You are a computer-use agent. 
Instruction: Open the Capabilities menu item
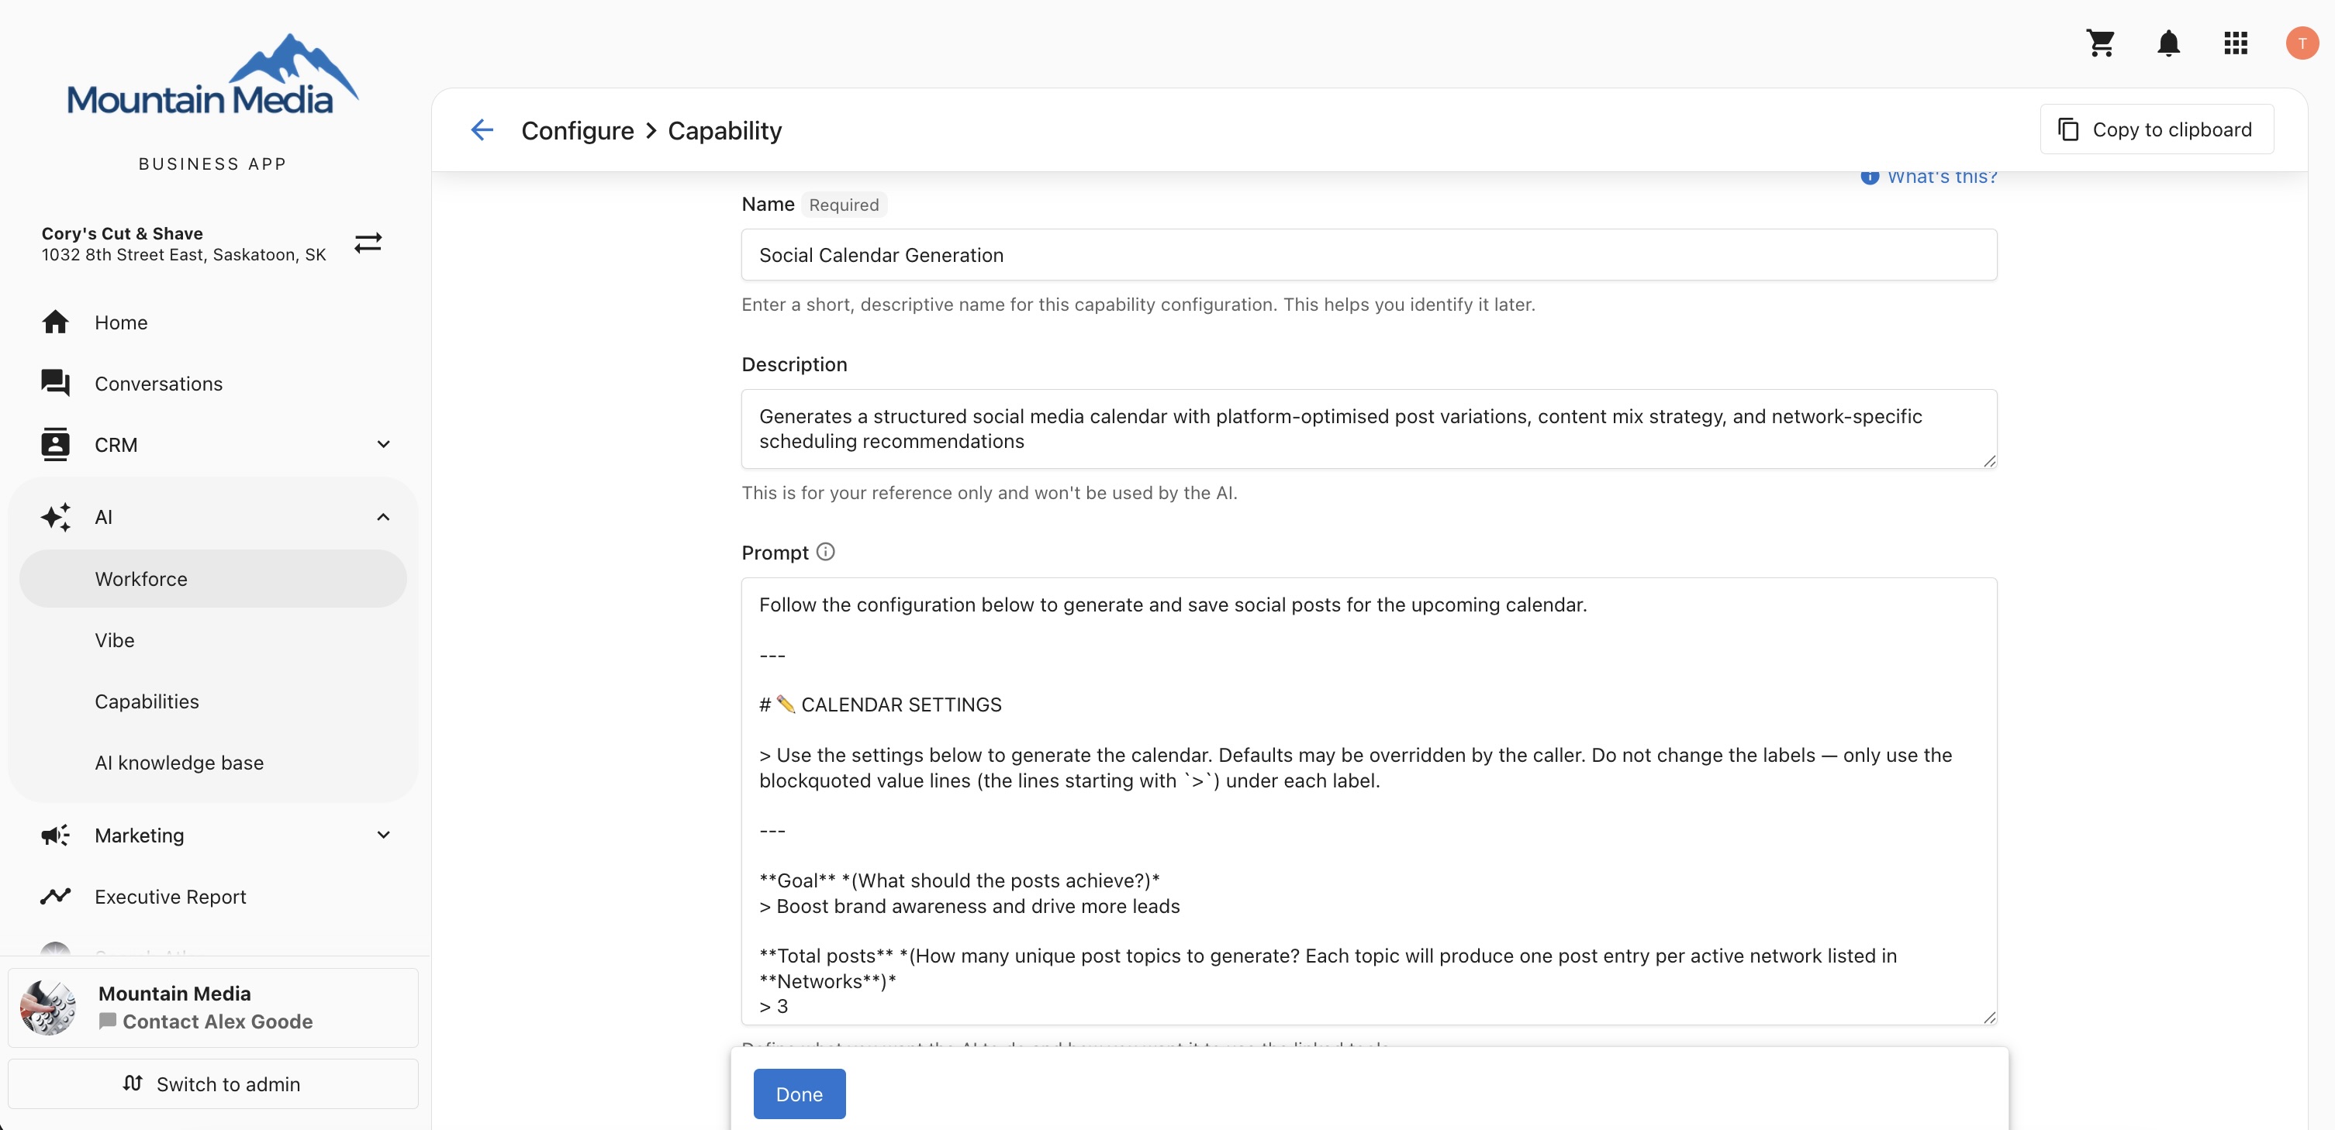[x=213, y=701]
